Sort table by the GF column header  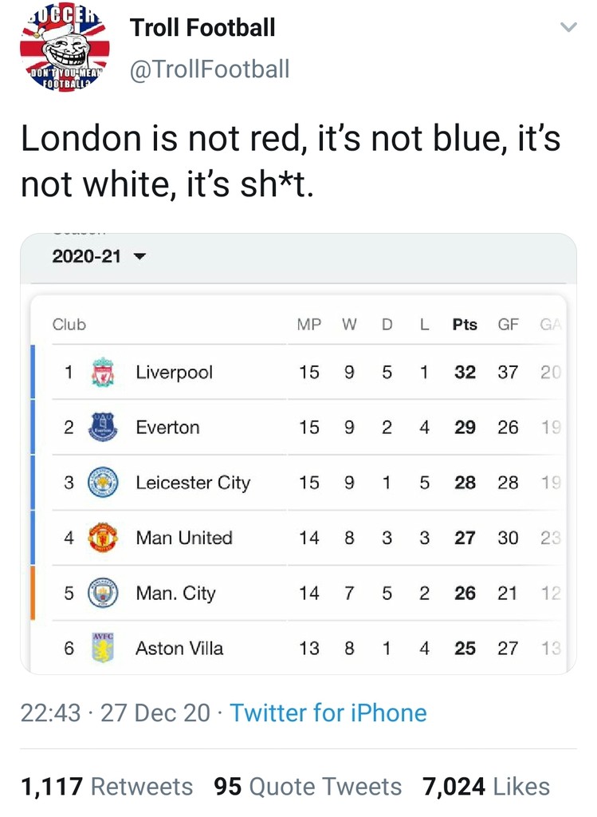[x=508, y=325]
